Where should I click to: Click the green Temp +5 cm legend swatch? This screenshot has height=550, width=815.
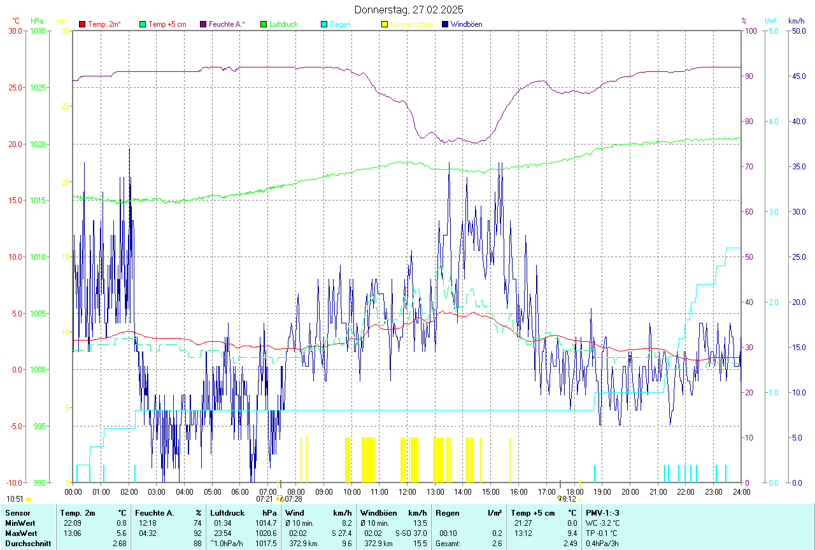click(143, 24)
